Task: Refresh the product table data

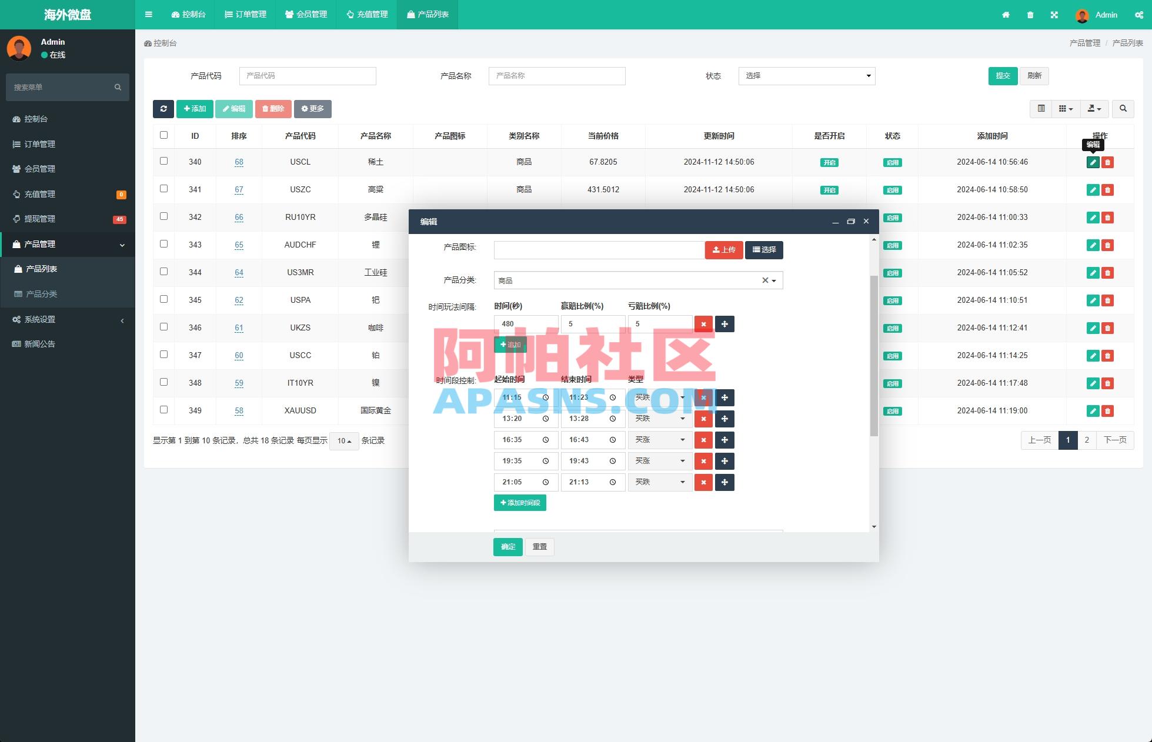Action: coord(164,109)
